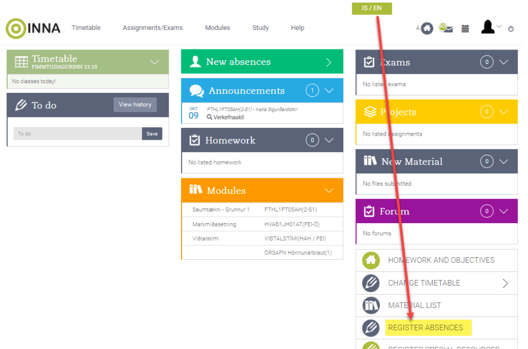Click the home icon in top bar
The image size is (528, 349).
[427, 28]
